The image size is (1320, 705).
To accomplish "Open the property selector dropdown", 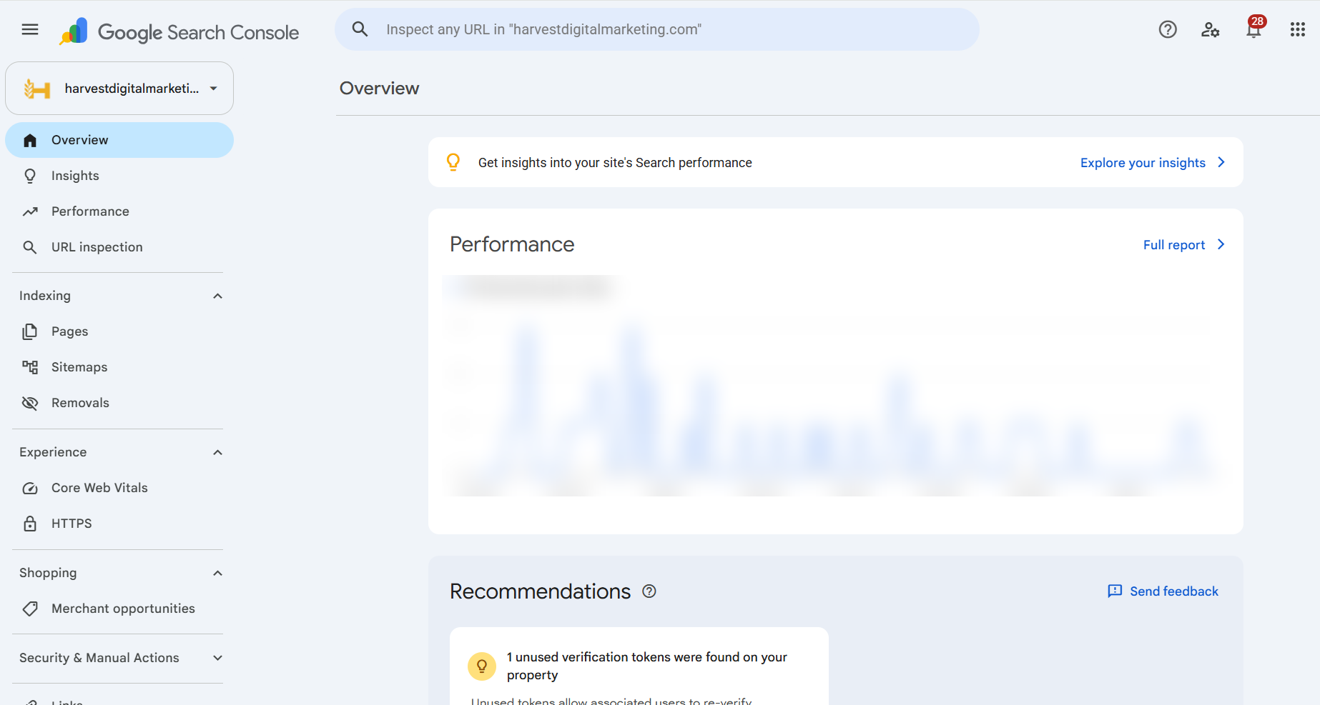I will coord(119,89).
